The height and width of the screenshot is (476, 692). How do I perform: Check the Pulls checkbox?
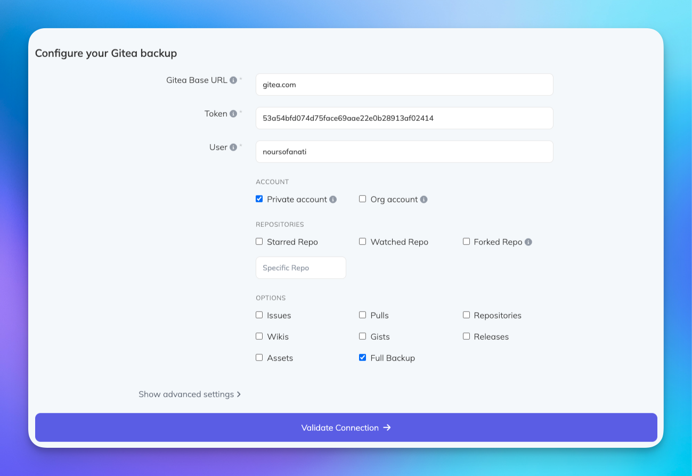point(362,315)
